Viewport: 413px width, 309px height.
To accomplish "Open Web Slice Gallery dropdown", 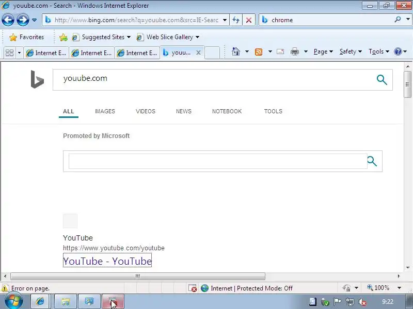I will click(168, 37).
